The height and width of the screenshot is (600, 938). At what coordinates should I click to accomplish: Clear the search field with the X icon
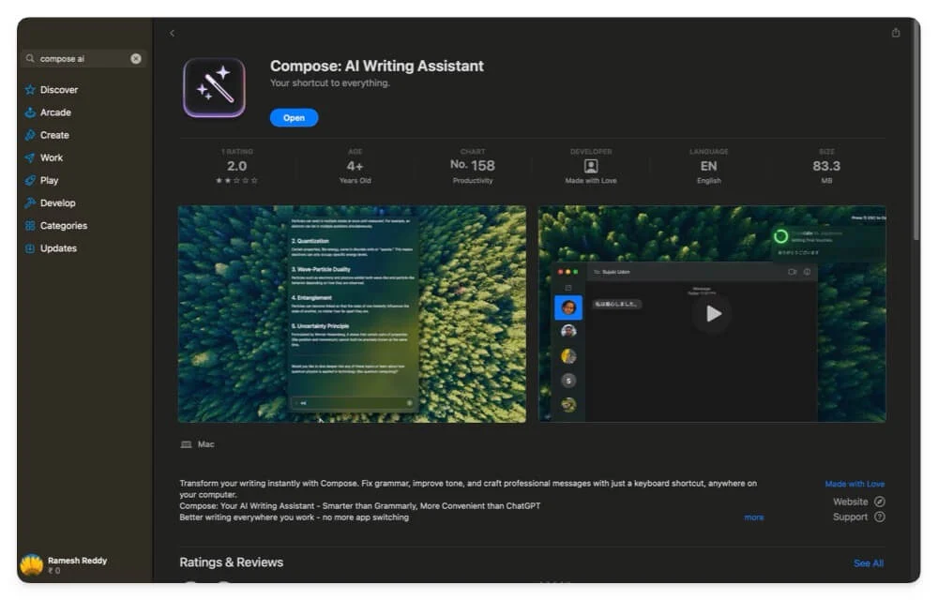(x=136, y=58)
